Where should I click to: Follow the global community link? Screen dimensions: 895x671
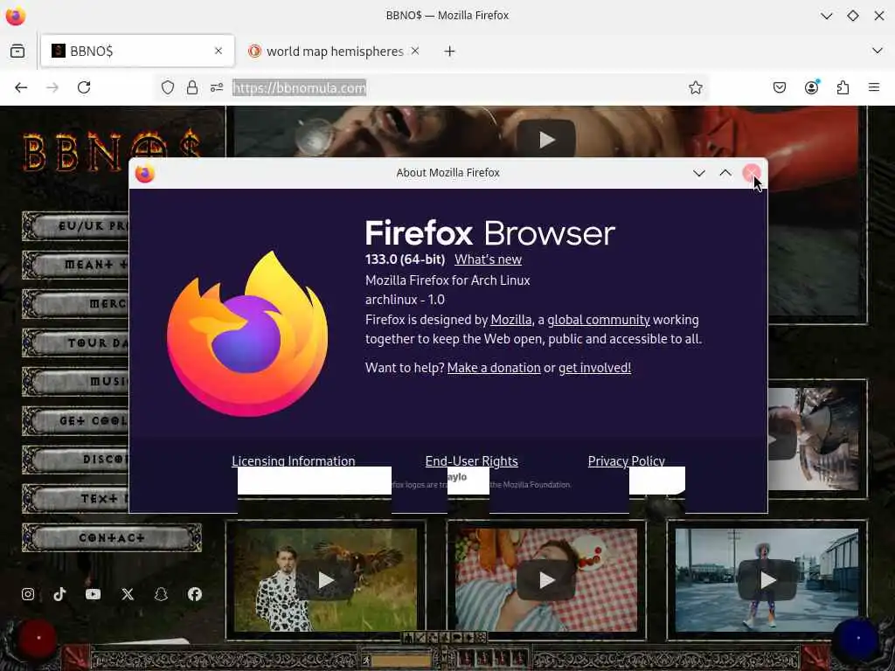click(x=599, y=320)
